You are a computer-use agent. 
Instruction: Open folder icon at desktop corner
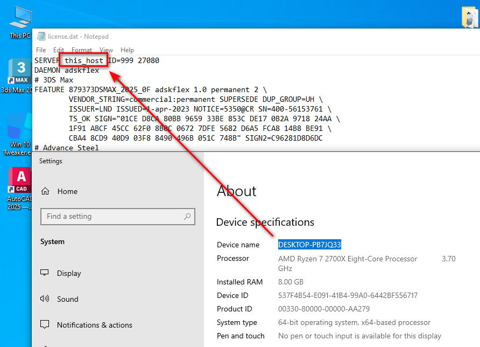coord(470,17)
